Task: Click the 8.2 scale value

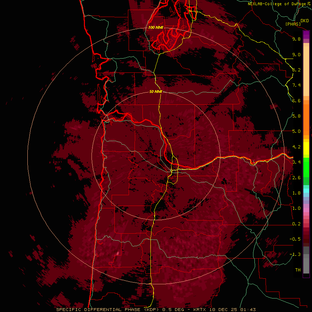Action: coord(296,70)
